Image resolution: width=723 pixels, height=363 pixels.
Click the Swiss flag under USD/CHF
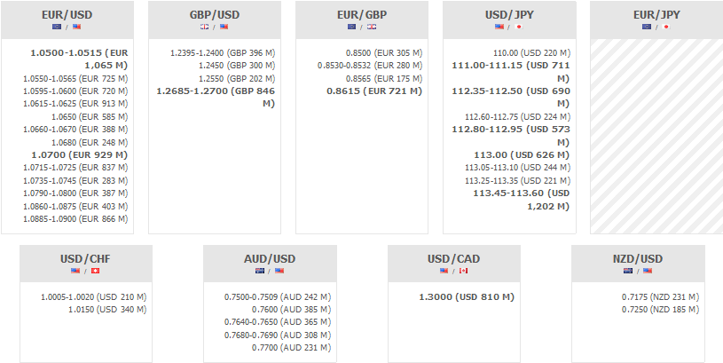96,271
